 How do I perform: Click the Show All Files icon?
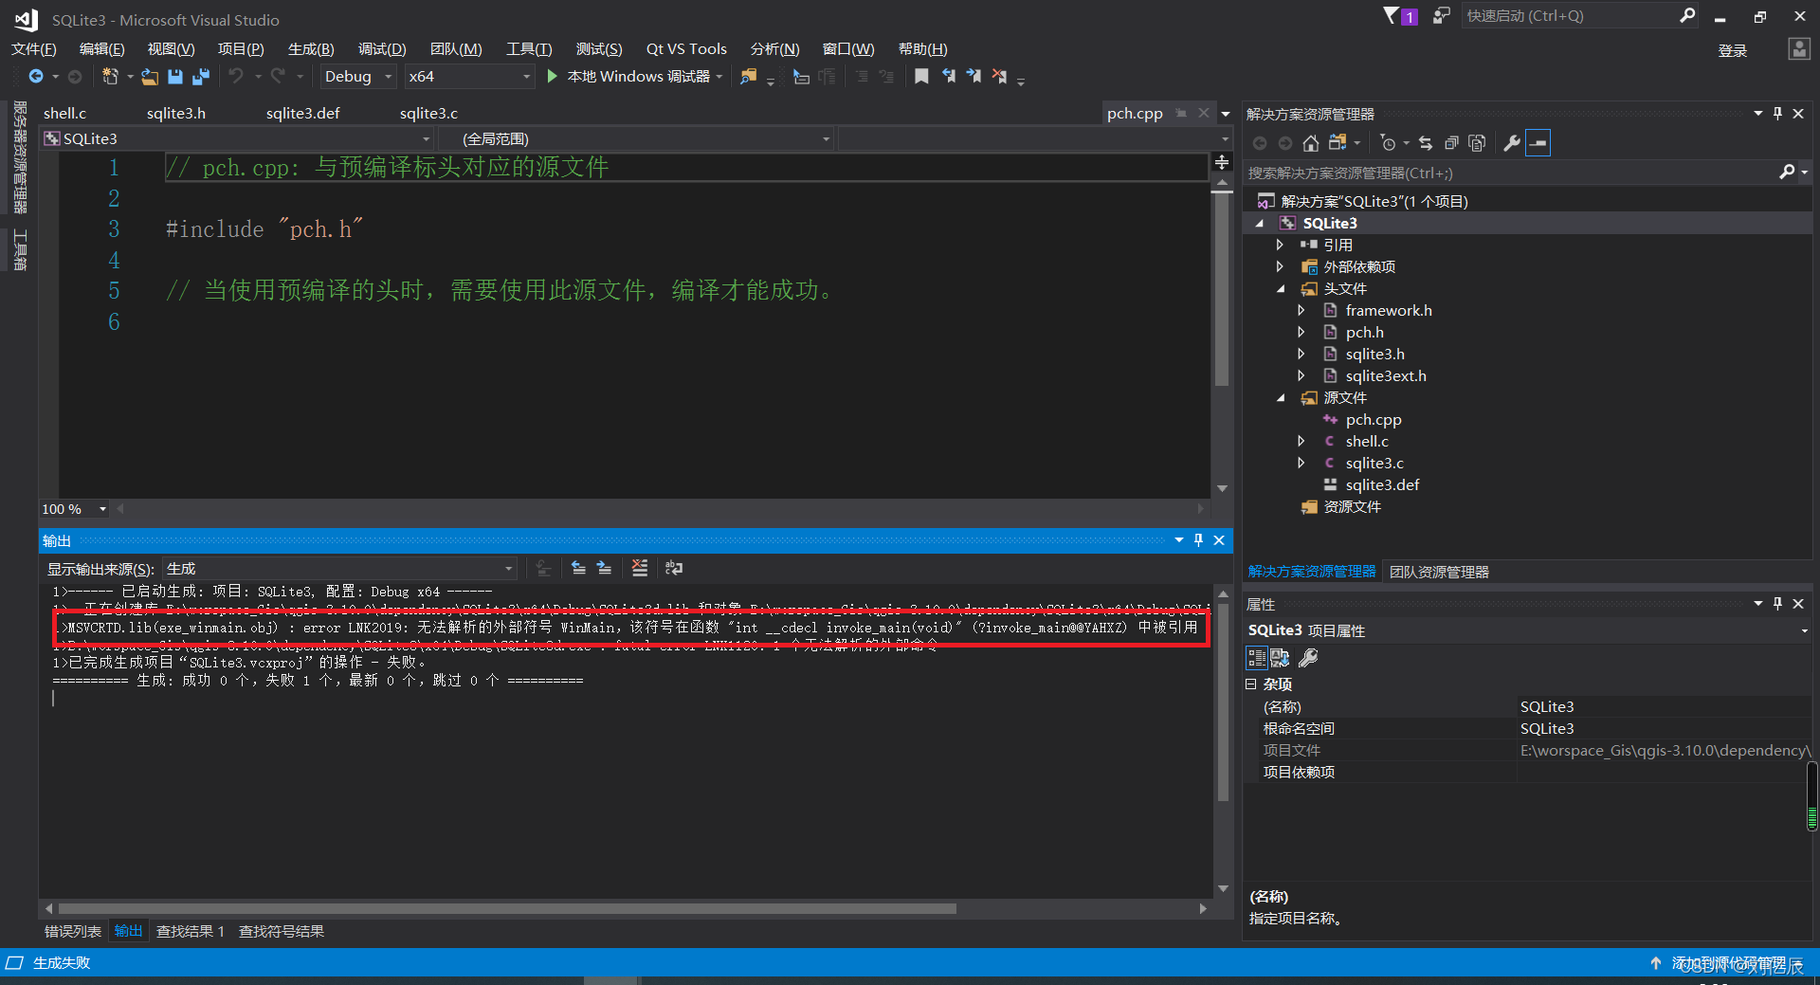click(x=1477, y=143)
